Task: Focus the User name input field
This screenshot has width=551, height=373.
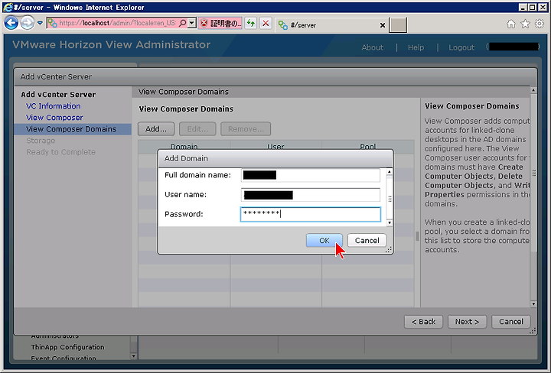Action: [x=311, y=195]
